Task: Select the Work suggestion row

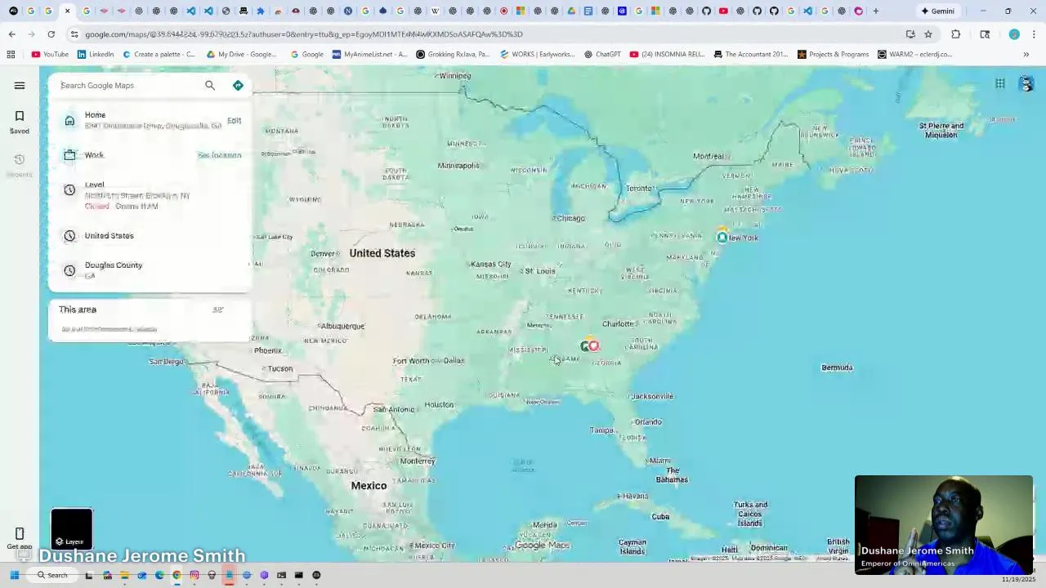Action: click(150, 155)
